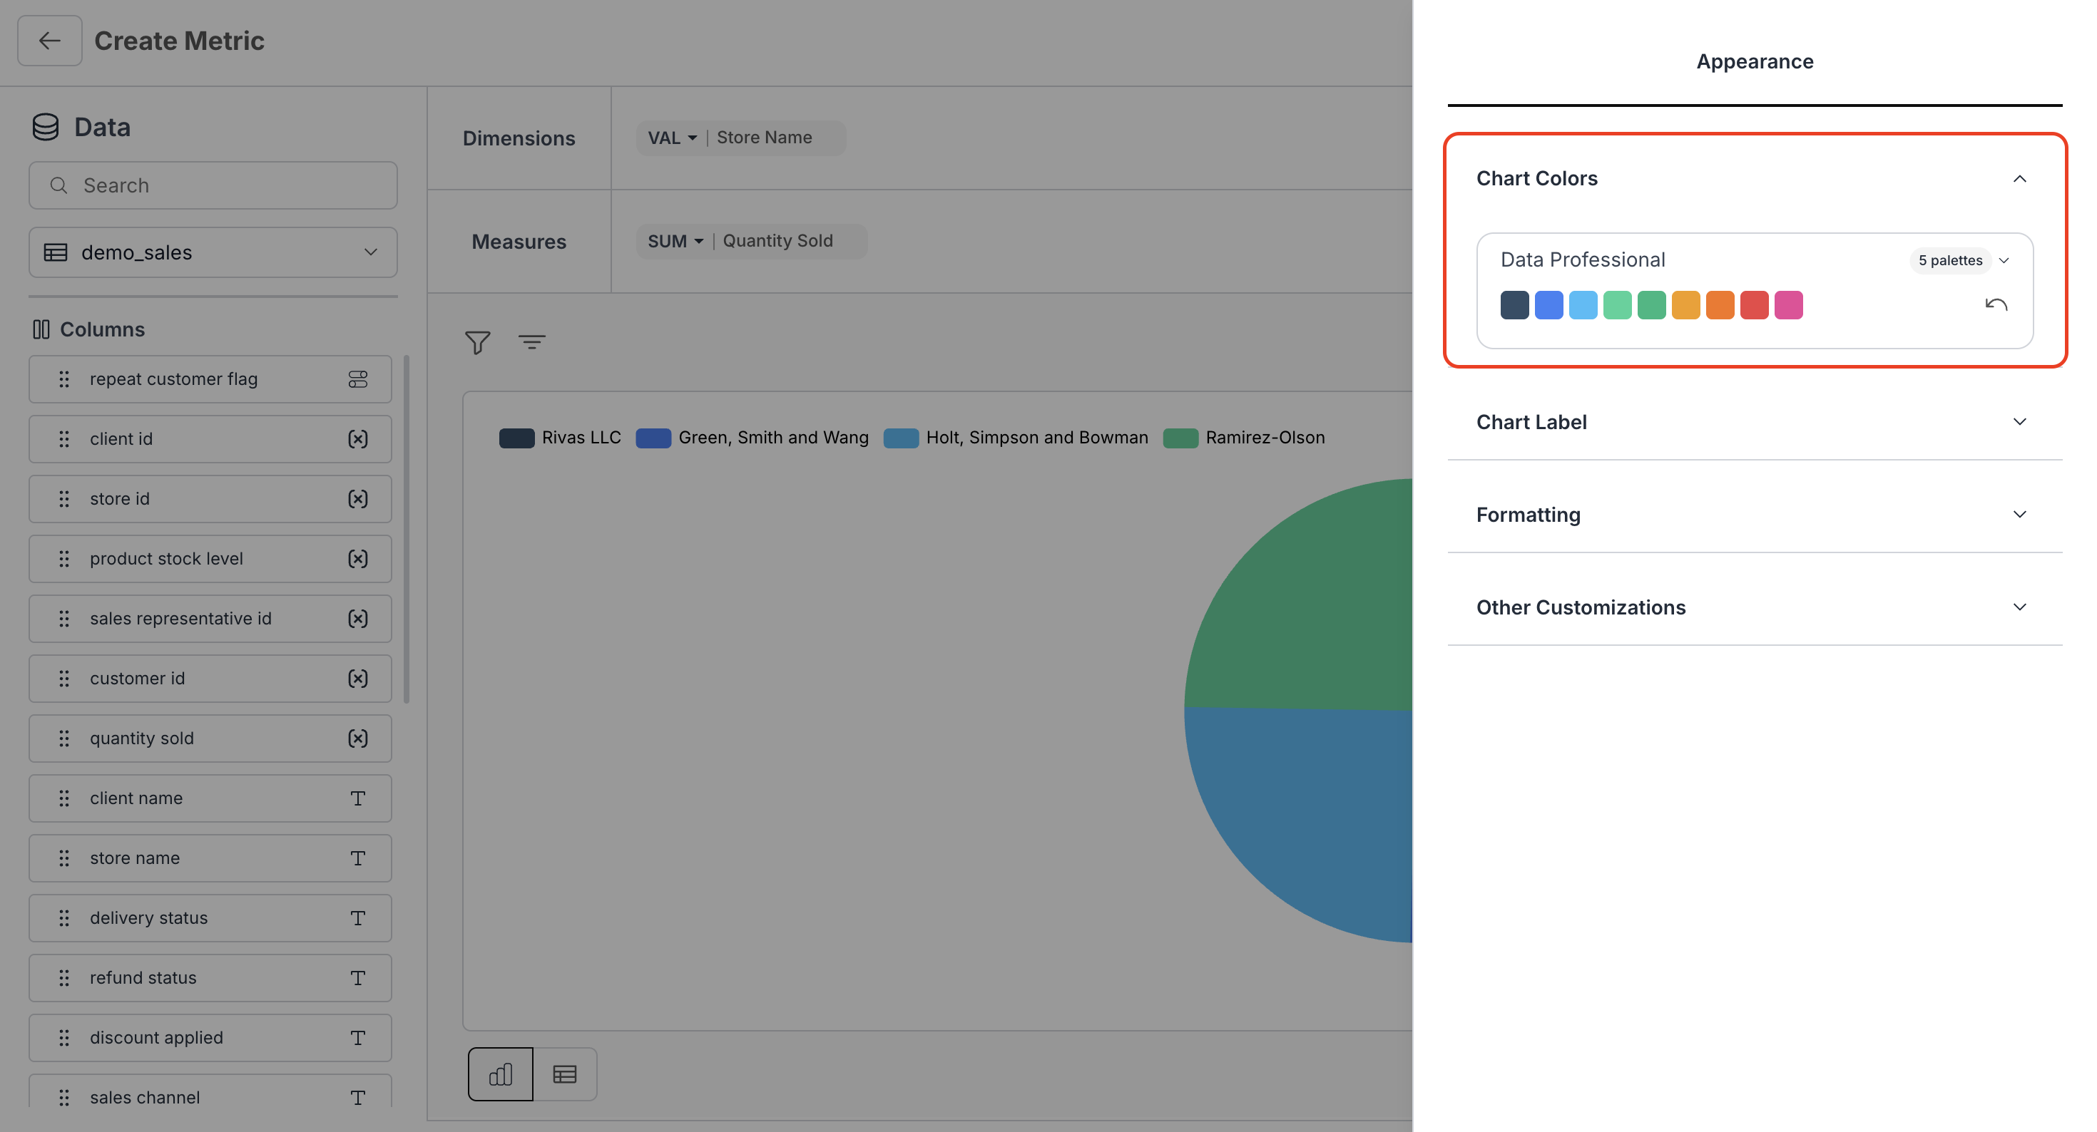This screenshot has width=2097, height=1132.
Task: Click number type icon on store id
Action: tap(358, 499)
